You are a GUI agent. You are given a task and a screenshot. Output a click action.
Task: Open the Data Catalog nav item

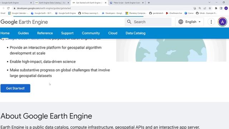[136, 33]
